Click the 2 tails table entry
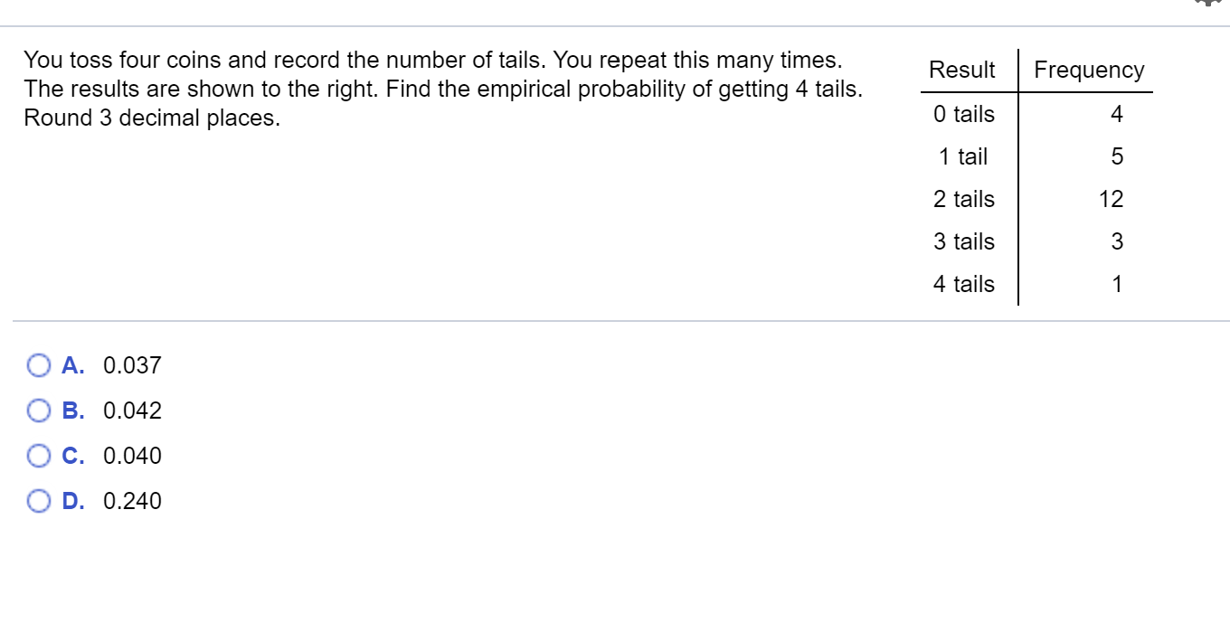 coord(963,199)
